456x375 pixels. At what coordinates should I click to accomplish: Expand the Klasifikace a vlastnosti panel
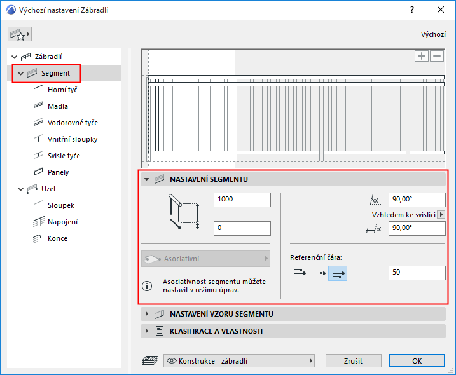click(146, 331)
